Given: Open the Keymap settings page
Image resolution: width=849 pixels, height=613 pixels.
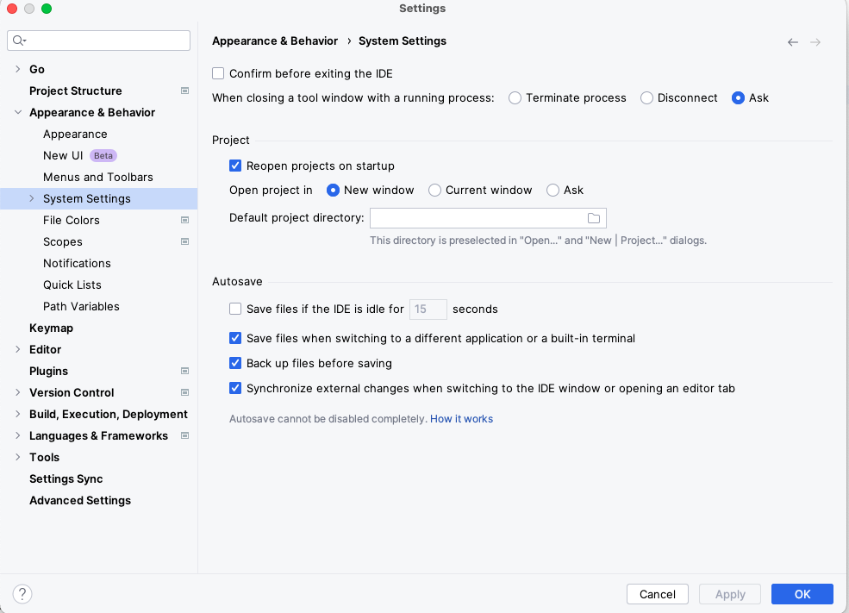Looking at the screenshot, I should pos(51,328).
